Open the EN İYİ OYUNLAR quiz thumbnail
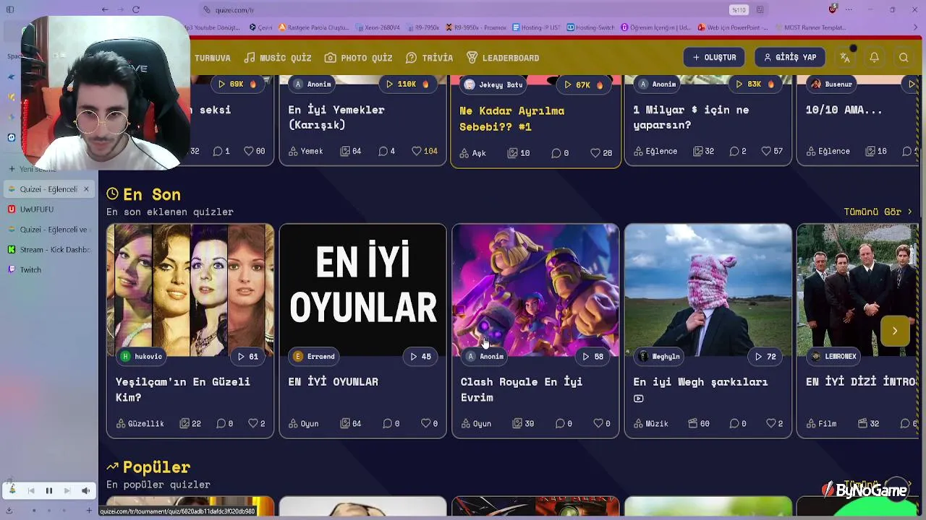Screen dimensions: 926x520 (x=362, y=290)
